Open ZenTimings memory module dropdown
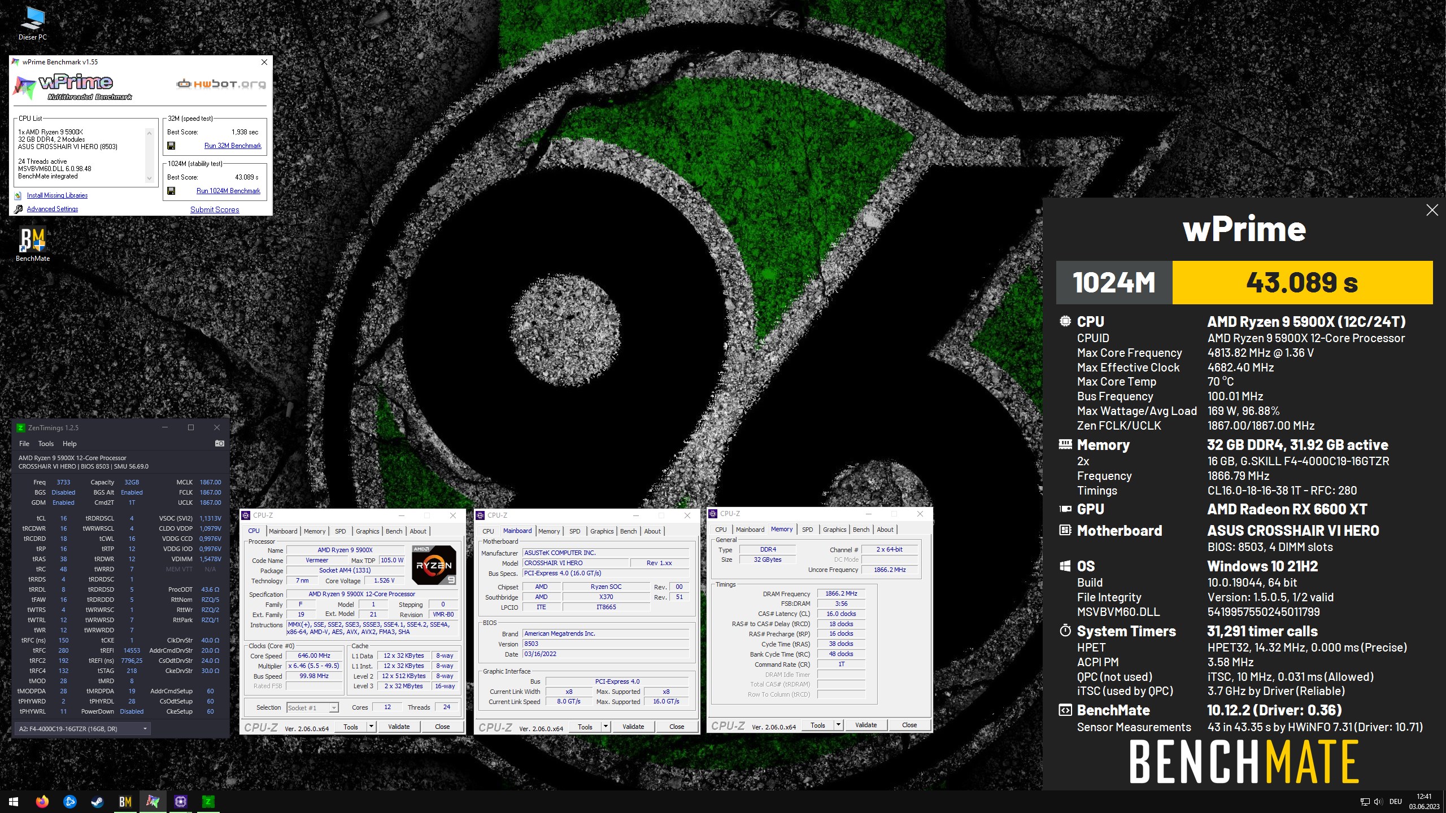 (82, 729)
